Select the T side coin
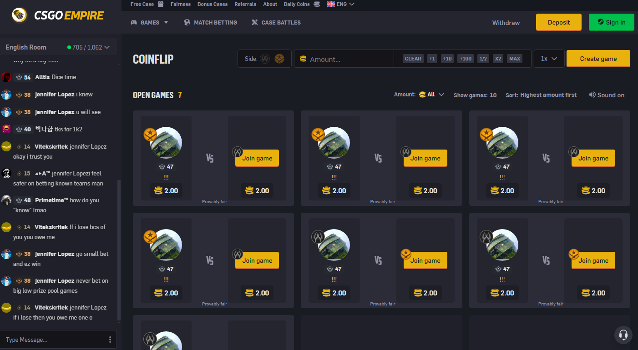638x350 pixels. [279, 59]
